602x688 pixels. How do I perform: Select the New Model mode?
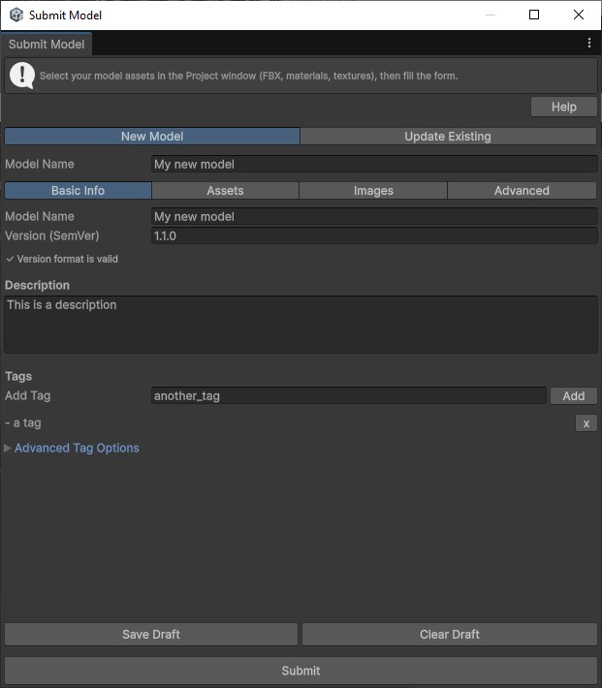[x=152, y=137]
